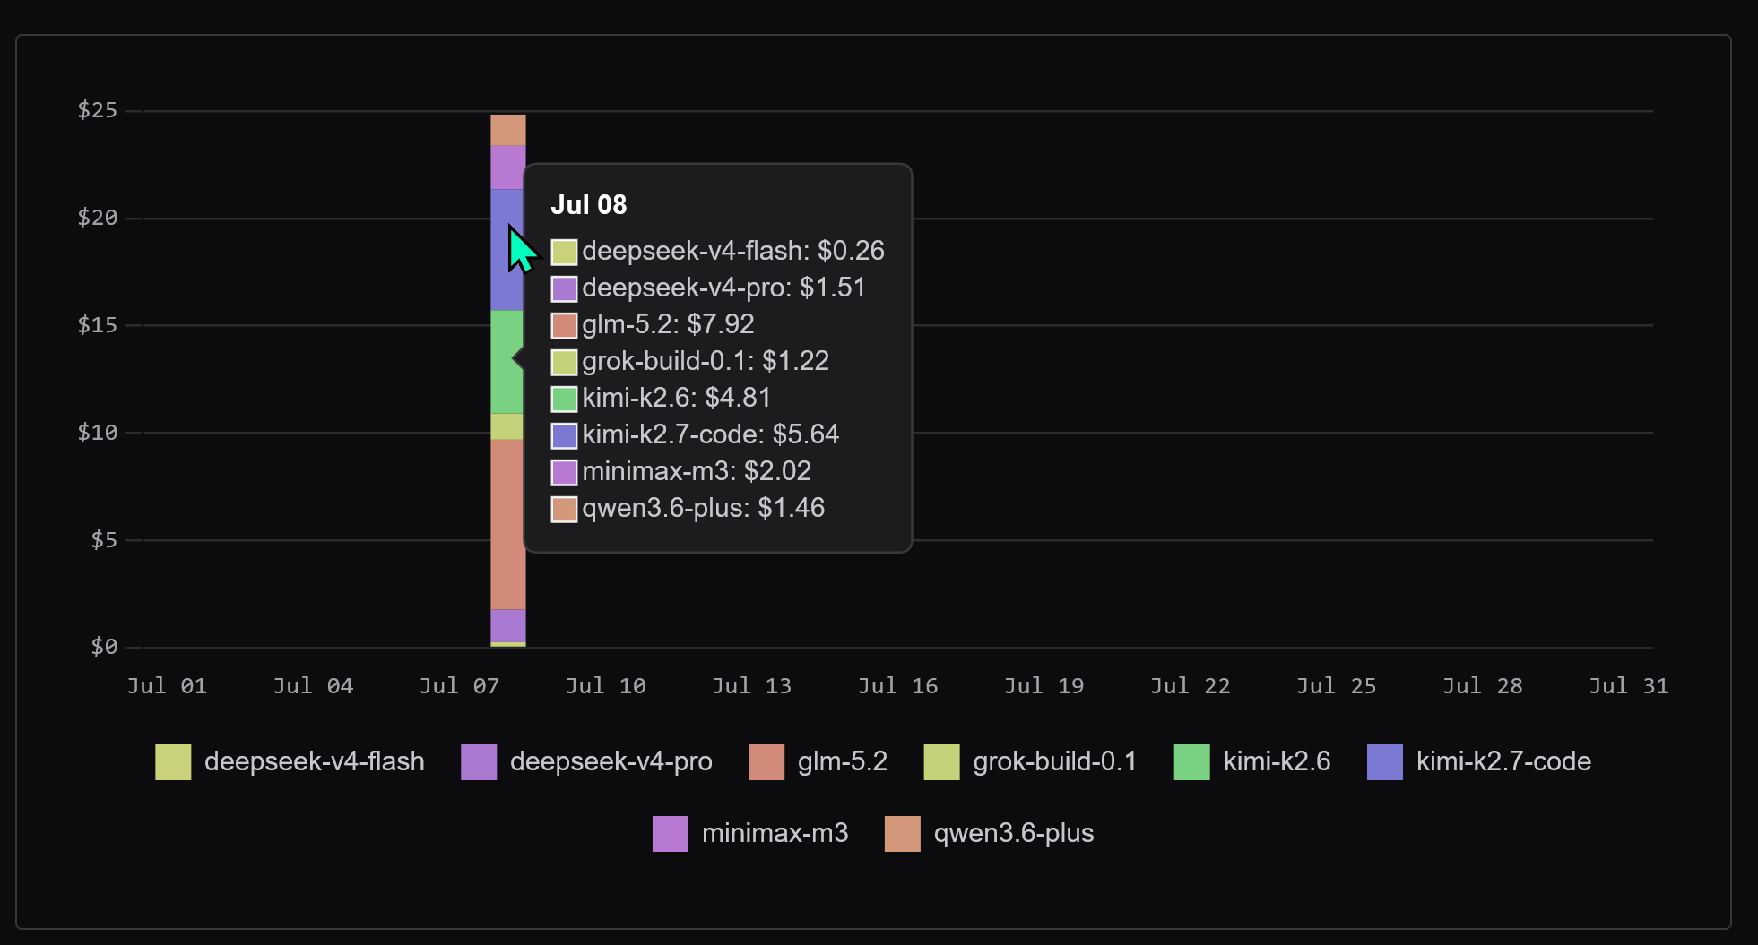
Task: Click the glm-5.2 segment of the bar
Action: click(x=508, y=525)
